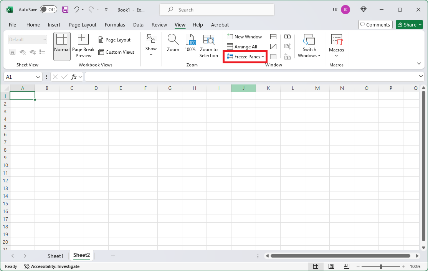The height and width of the screenshot is (271, 428).
Task: Adjust the zoom slider in status bar
Action: point(381,266)
